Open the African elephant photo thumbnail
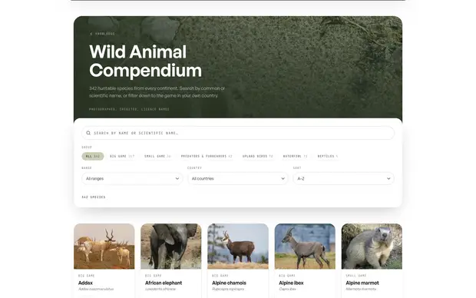Viewport: 476px width, 298px height. coord(171,247)
